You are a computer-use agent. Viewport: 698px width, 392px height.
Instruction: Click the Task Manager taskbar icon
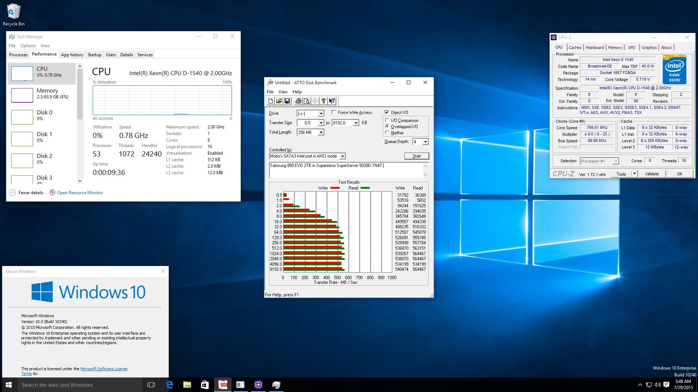[276, 385]
